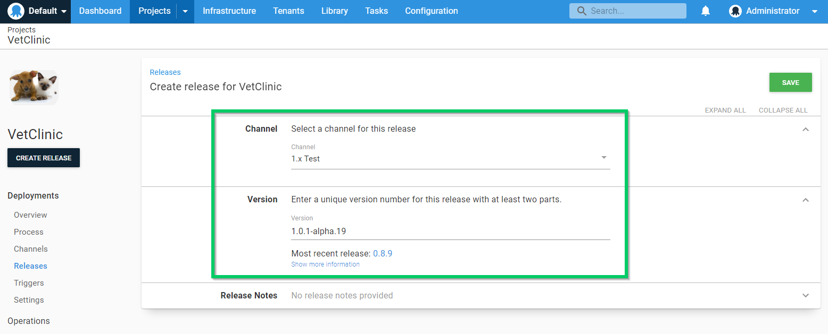
Task: Expand the Release Notes section
Action: [x=805, y=295]
